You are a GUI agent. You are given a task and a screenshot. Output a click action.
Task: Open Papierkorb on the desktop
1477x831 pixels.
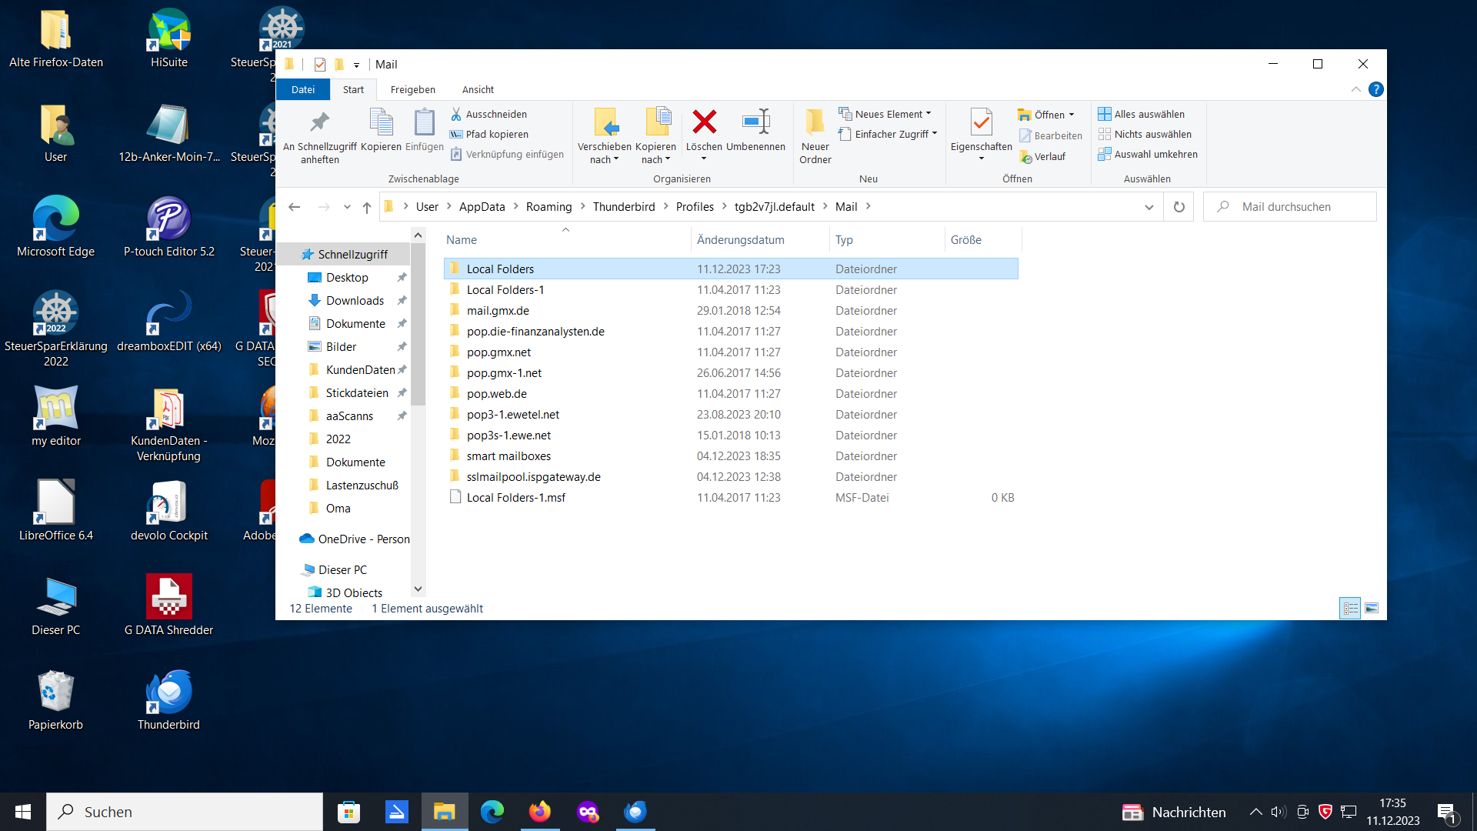[55, 700]
